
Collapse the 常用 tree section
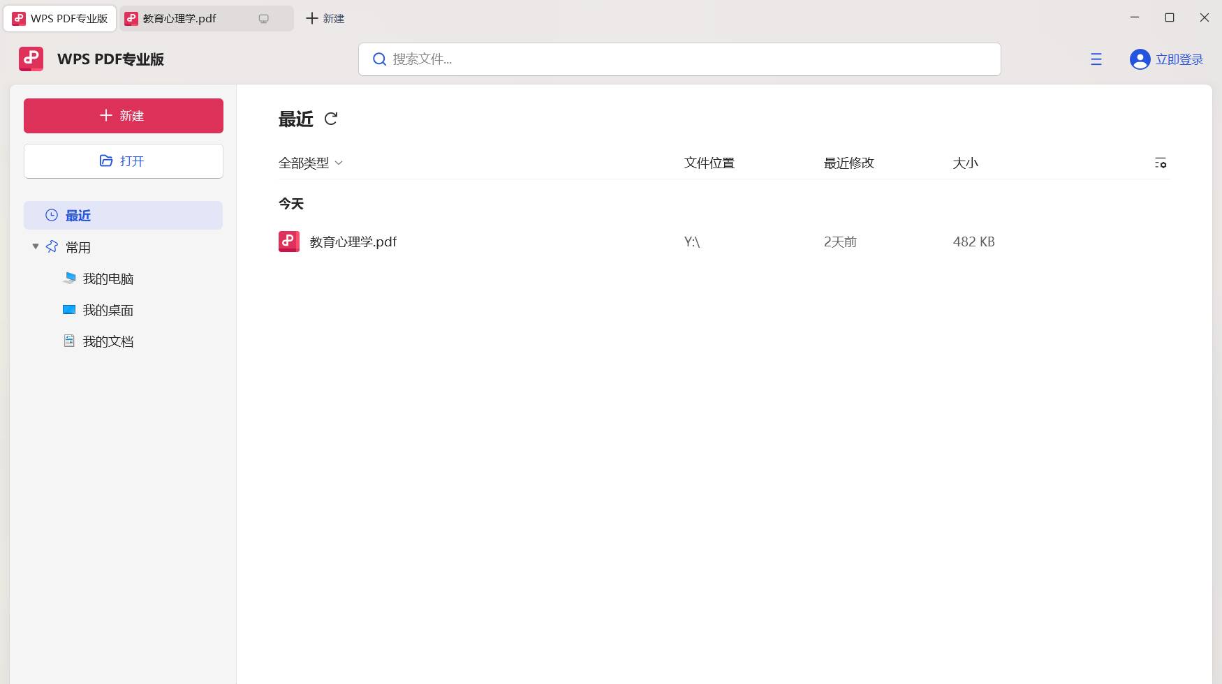36,246
